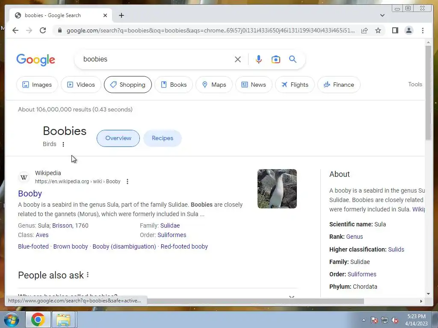
Task: Open the network status tray icon
Action: click(385, 320)
